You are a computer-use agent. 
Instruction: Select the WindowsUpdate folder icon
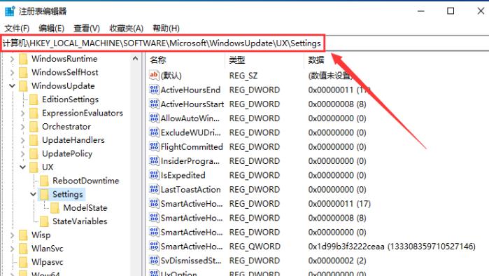pyautogui.click(x=23, y=86)
